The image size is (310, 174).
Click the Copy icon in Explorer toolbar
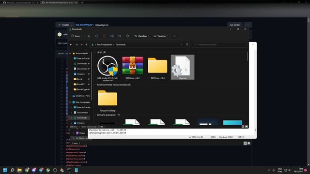(96, 36)
